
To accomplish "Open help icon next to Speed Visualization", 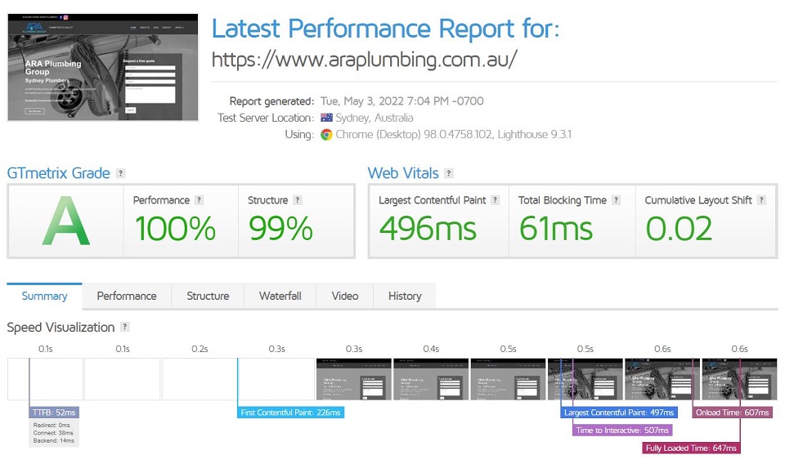I will tap(125, 327).
